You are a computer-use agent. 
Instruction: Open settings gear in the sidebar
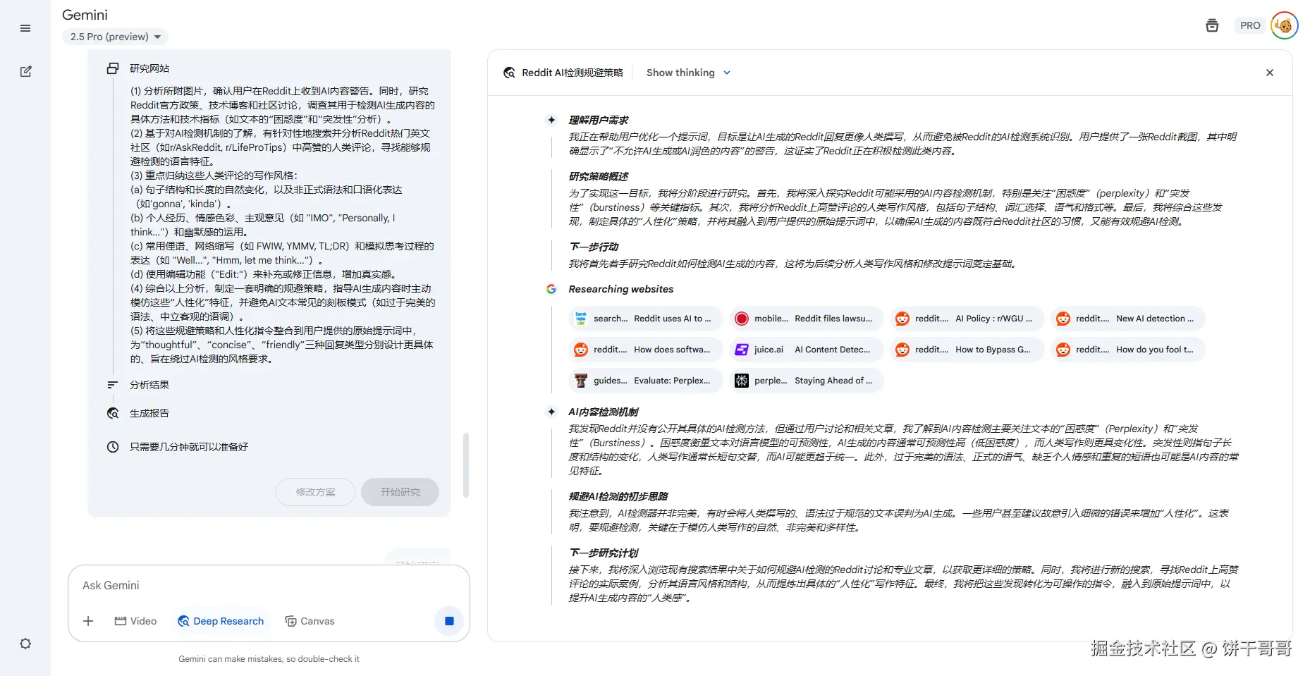(25, 644)
